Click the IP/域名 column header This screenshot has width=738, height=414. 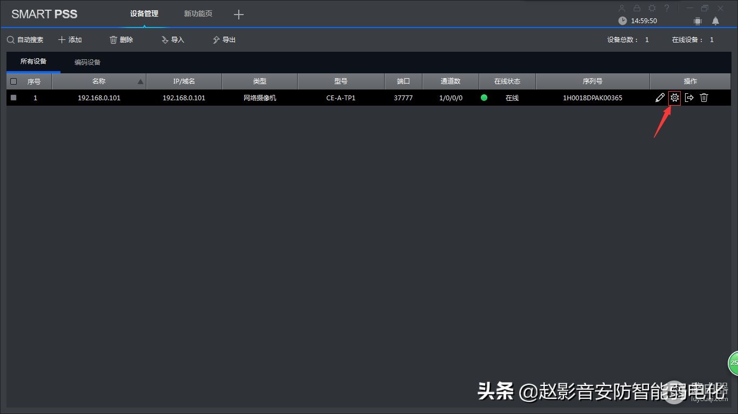(184, 81)
